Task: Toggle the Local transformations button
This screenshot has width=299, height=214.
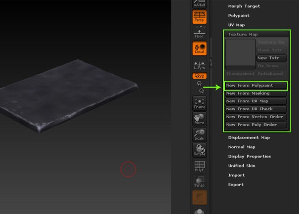Action: 199,48
